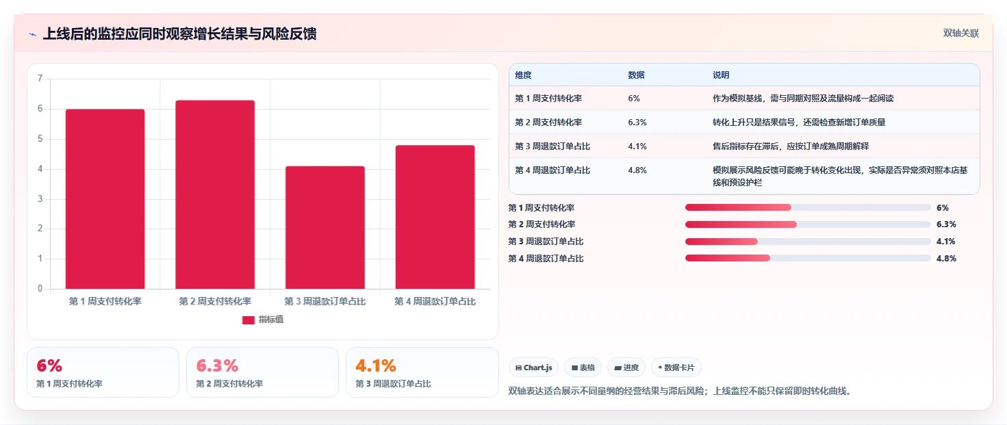Click the y-axis value 7
Image resolution: width=1007 pixels, height=425 pixels.
[40, 79]
